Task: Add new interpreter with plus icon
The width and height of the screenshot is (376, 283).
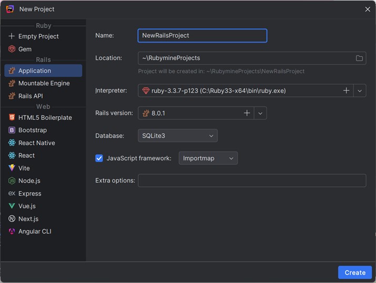Action: coord(346,90)
